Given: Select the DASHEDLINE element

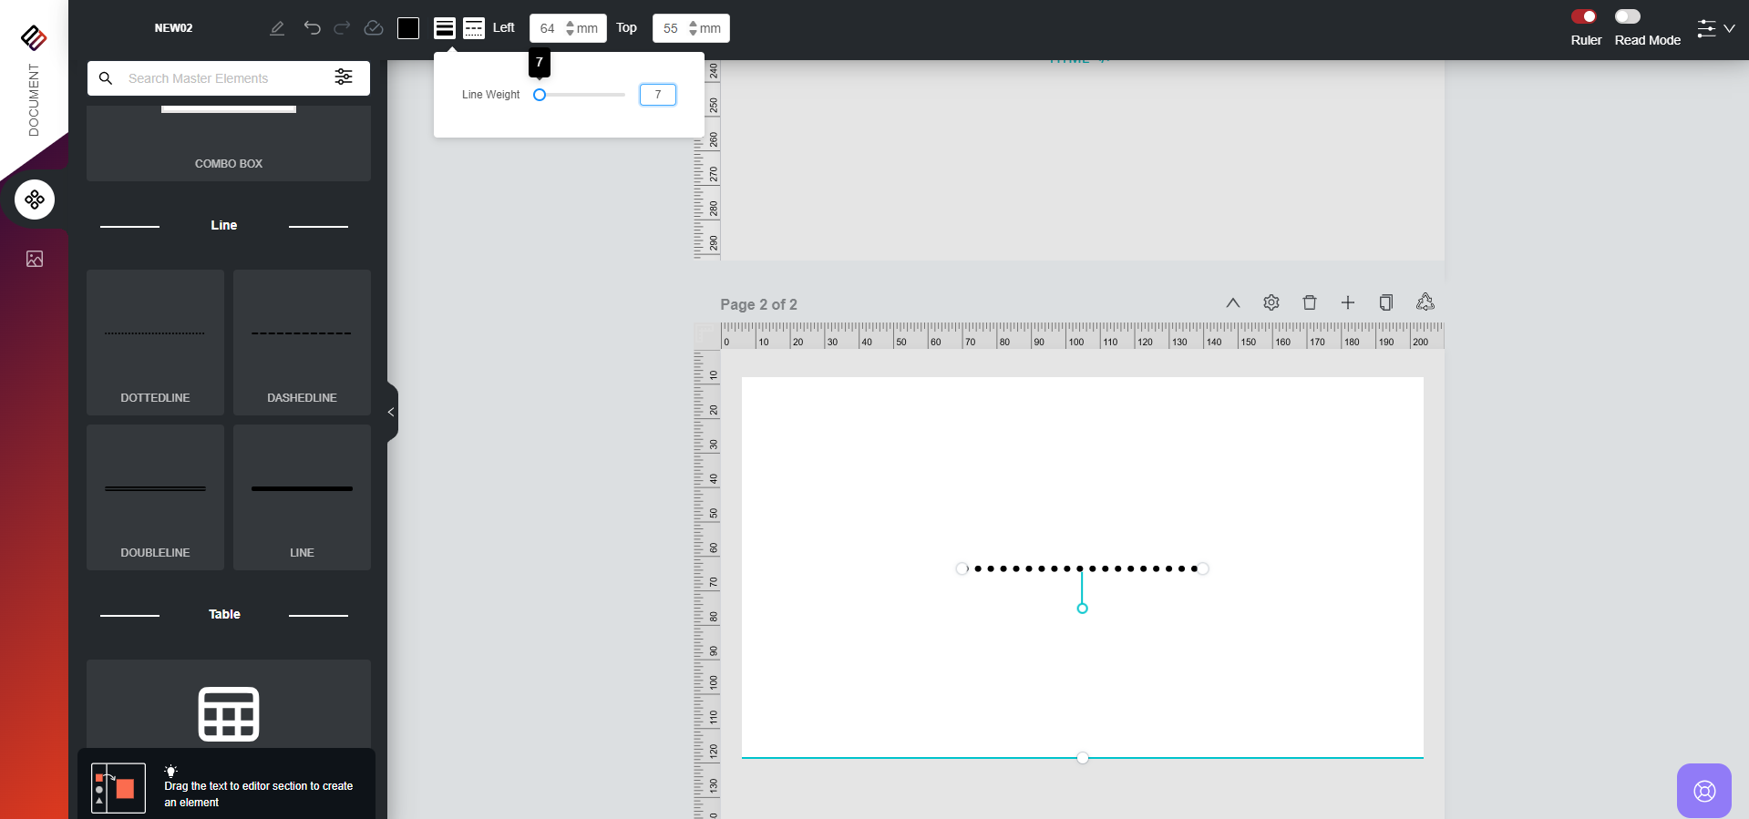Looking at the screenshot, I should coord(302,342).
